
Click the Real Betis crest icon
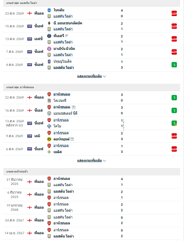[49, 152]
